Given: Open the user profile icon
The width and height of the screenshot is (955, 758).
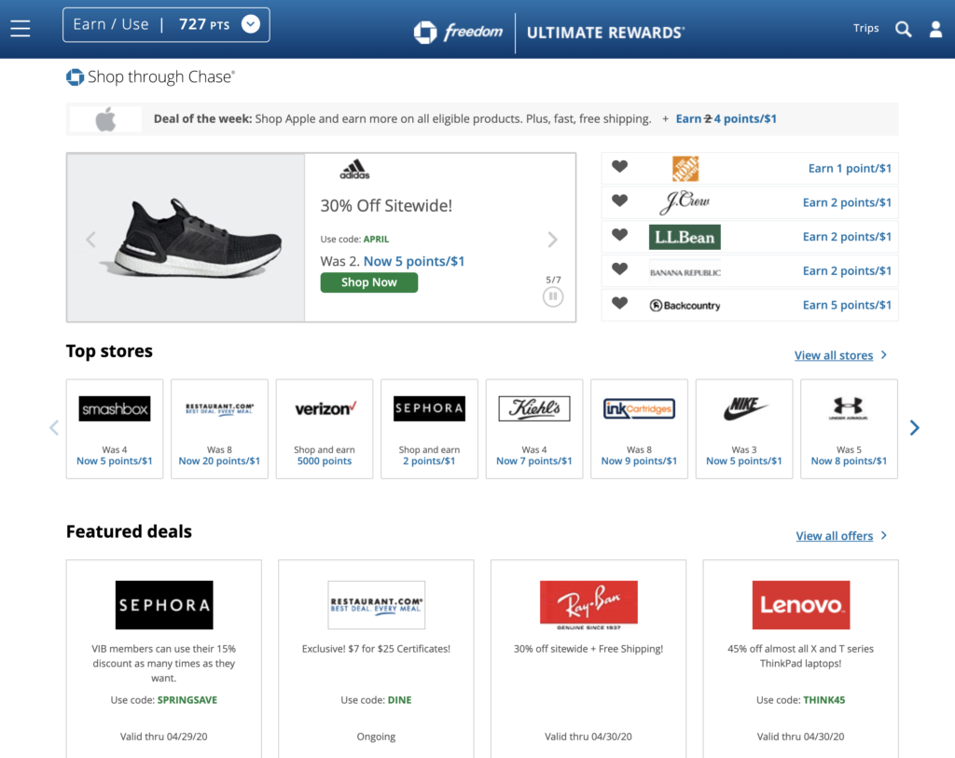Looking at the screenshot, I should (935, 29).
